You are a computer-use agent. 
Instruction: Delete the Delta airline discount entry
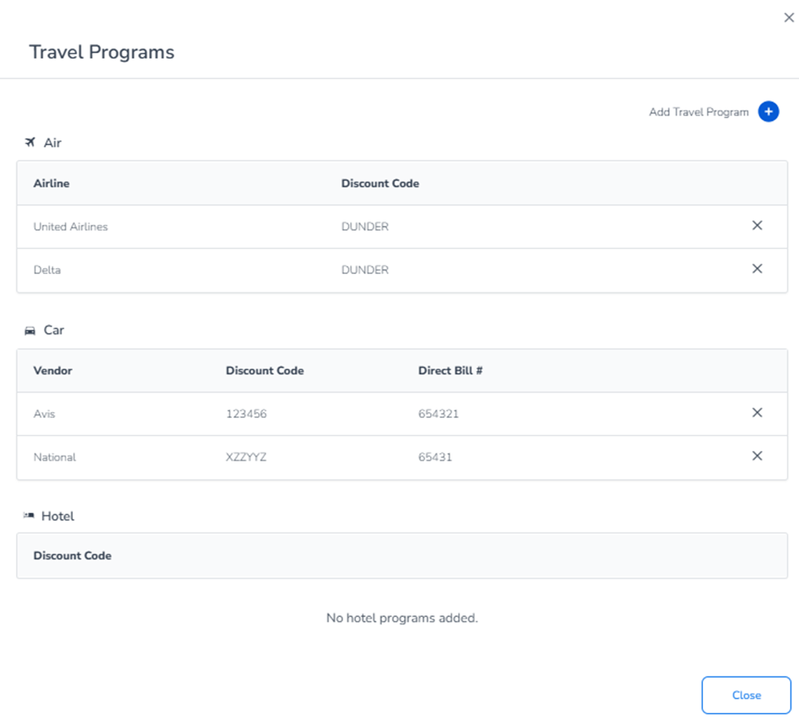pyautogui.click(x=757, y=269)
